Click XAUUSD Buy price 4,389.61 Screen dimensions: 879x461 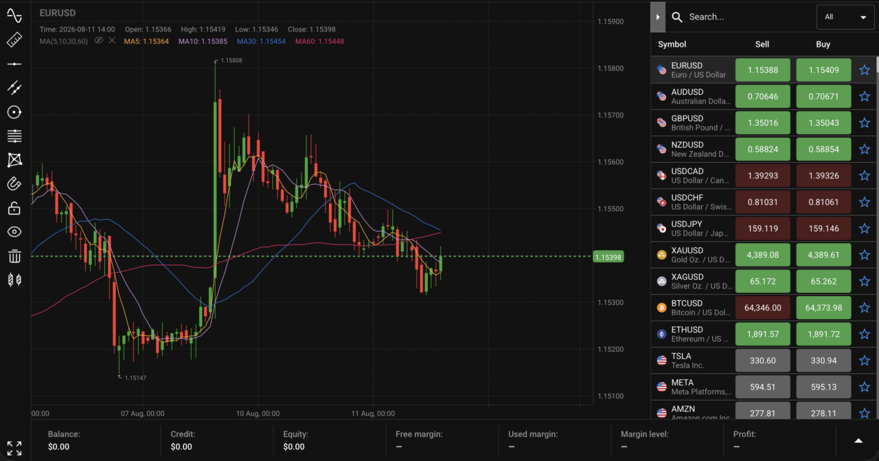[x=823, y=255]
